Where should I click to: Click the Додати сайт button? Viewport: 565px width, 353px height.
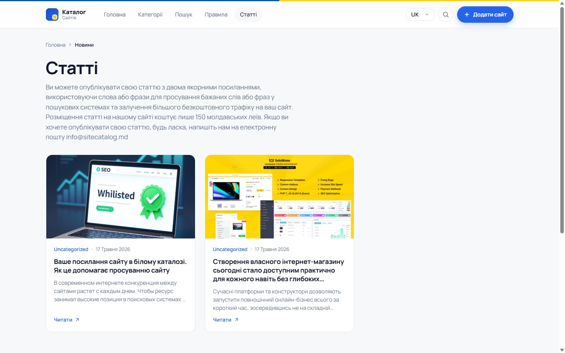(485, 15)
